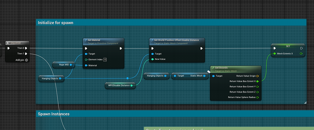The image size is (314, 130).
Task: Click Mesh Extents X input pin
Action: (x=275, y=53)
